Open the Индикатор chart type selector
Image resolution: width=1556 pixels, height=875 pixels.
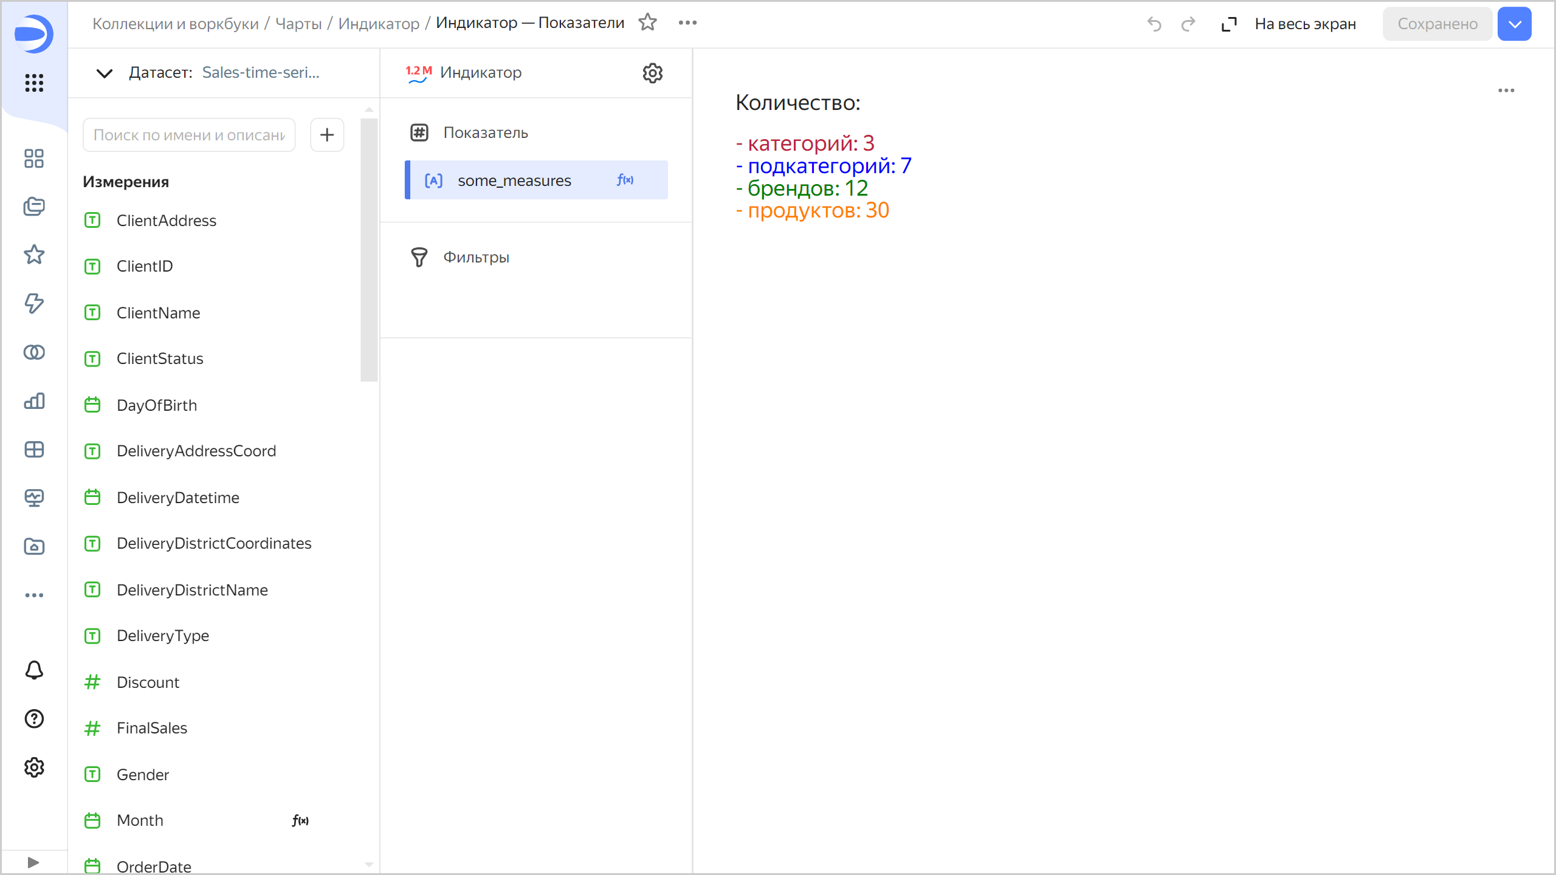(480, 73)
